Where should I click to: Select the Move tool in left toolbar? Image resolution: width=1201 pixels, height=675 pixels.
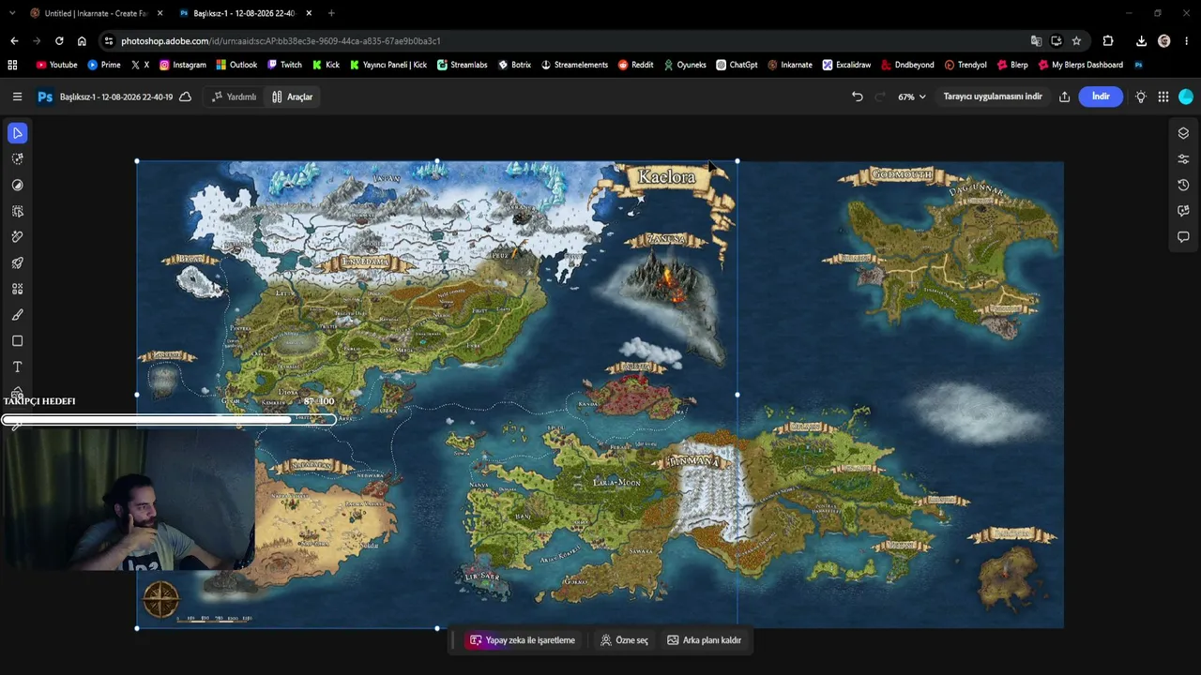[17, 133]
